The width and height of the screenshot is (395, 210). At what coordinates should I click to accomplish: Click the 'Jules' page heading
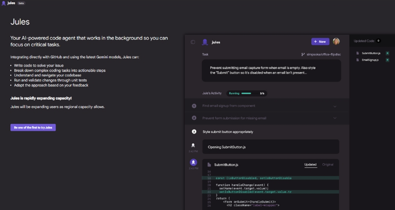tap(20, 22)
